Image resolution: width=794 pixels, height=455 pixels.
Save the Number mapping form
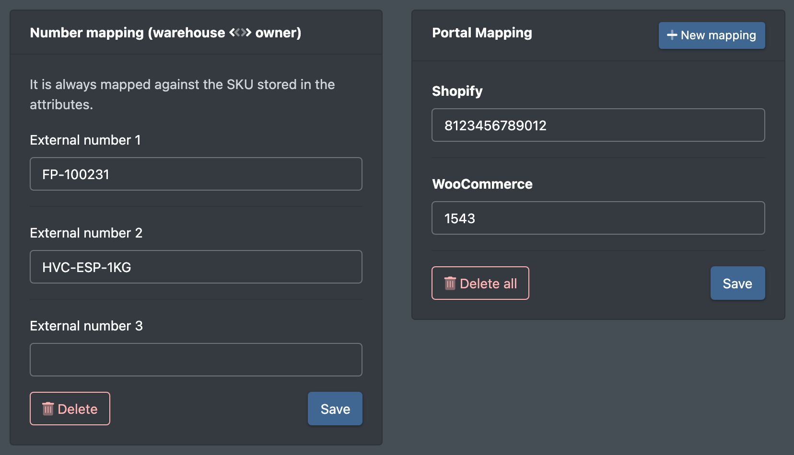click(335, 409)
